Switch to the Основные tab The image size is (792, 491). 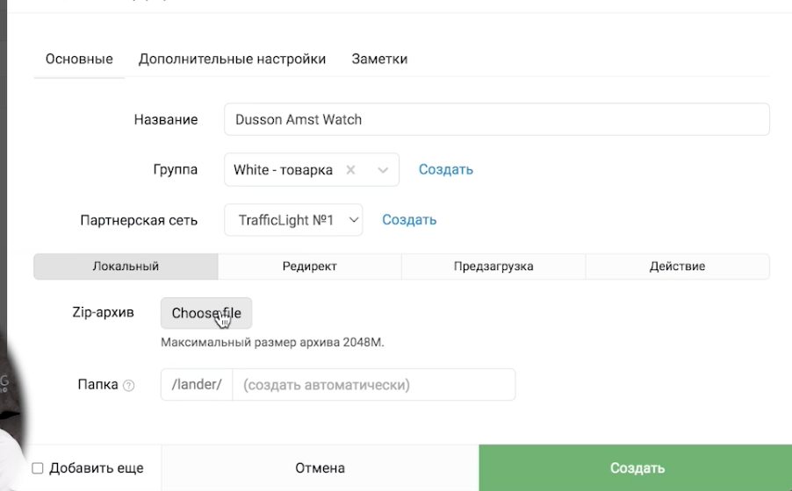tap(79, 59)
